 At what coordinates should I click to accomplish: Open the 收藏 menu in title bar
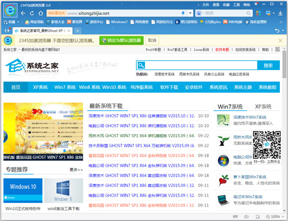pos(226,5)
